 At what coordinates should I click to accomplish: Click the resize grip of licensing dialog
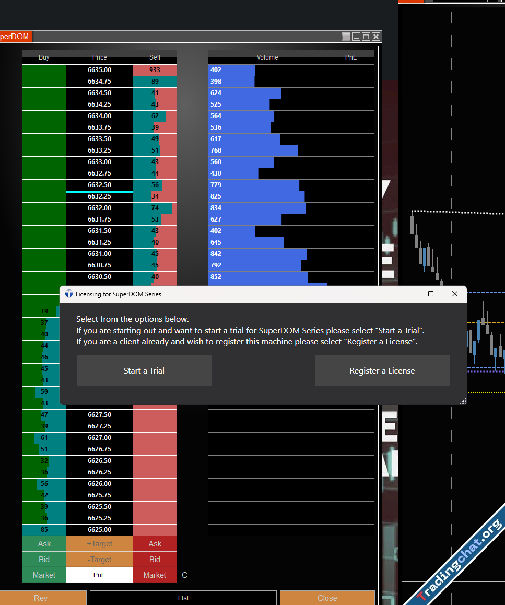(462, 401)
